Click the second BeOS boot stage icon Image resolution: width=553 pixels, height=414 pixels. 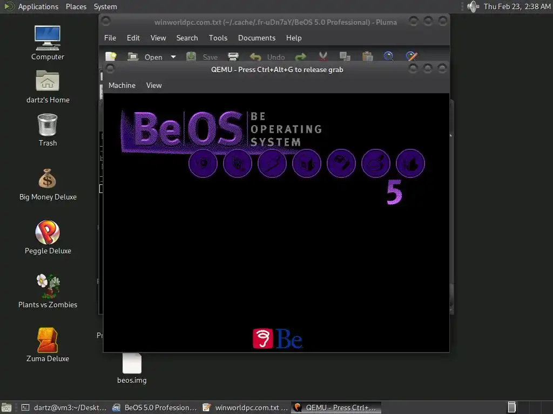tap(238, 163)
